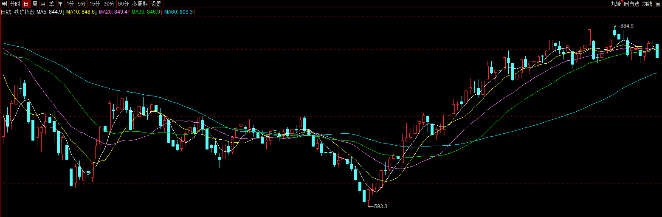The height and width of the screenshot is (217, 662).
Task: Select the 月 monthly period tab
Action: 43,4
